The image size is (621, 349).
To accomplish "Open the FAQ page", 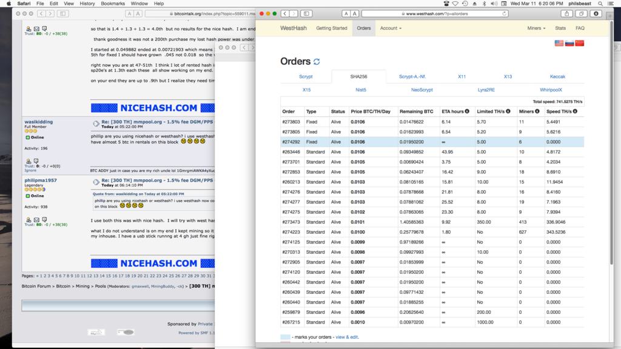I will (x=580, y=28).
